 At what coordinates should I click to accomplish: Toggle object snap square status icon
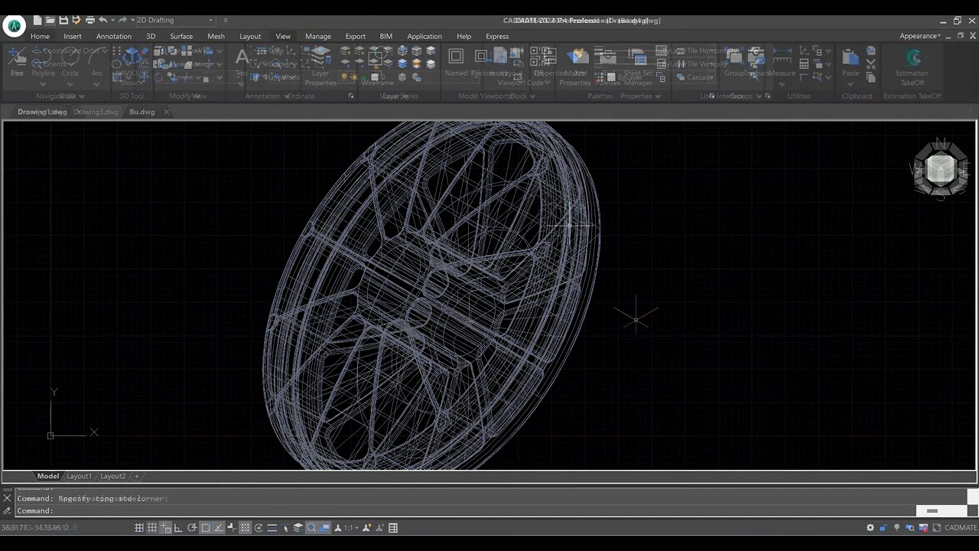click(205, 527)
